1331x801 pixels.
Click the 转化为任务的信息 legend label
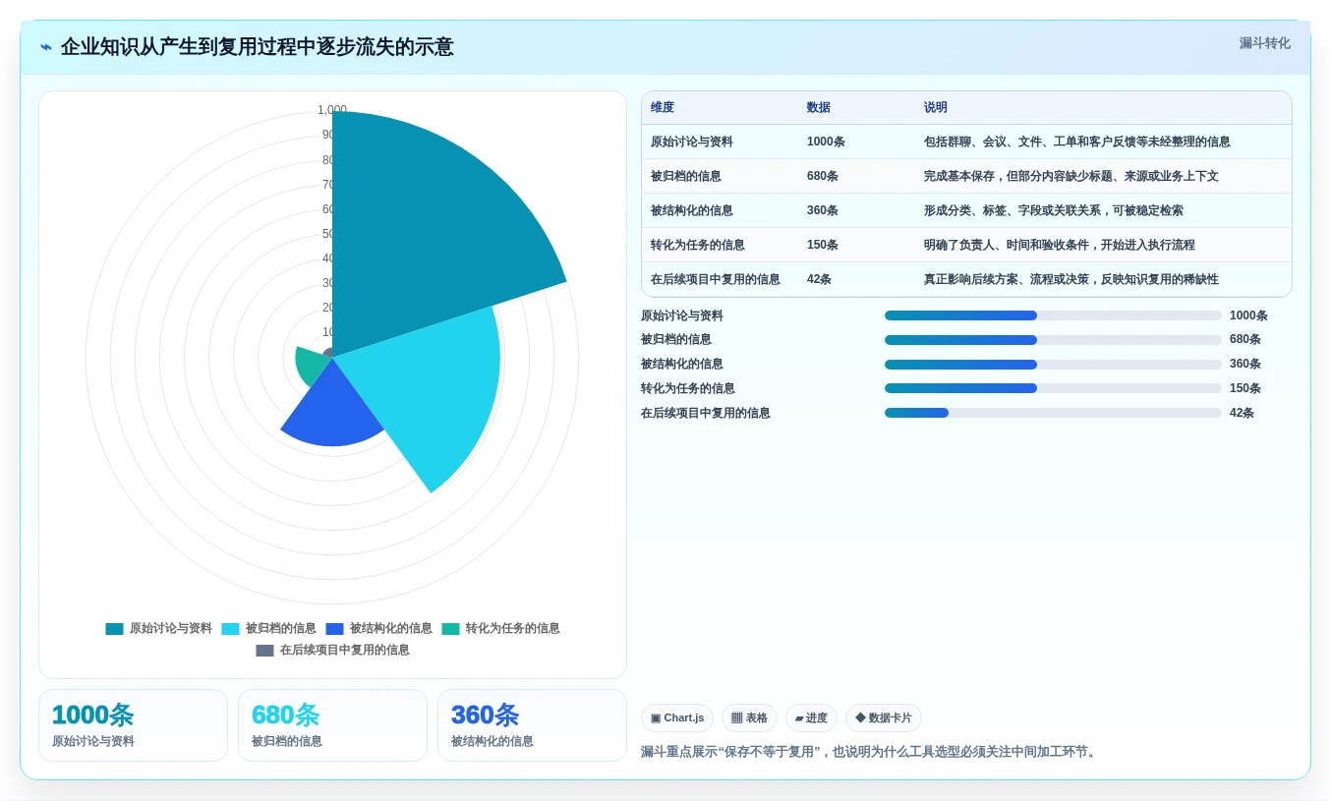513,629
